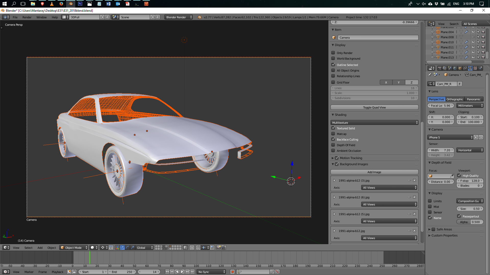Open the World properties tab (globe icon)
490x275 pixels.
pos(455,68)
